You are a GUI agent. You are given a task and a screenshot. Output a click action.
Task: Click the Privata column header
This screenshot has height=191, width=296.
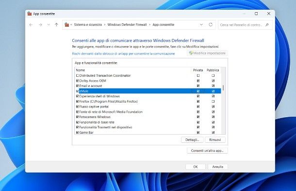(x=198, y=70)
